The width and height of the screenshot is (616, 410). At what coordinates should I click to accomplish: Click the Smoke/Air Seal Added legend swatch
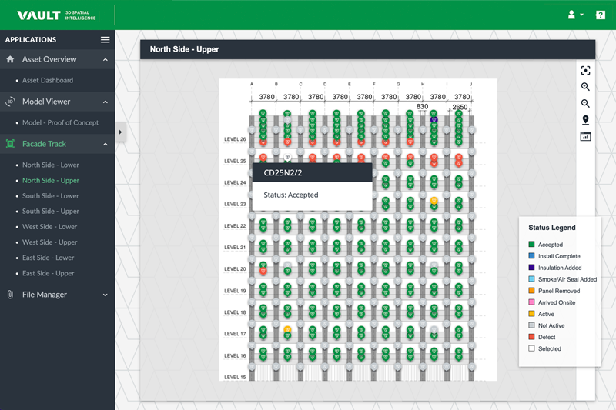pyautogui.click(x=531, y=279)
